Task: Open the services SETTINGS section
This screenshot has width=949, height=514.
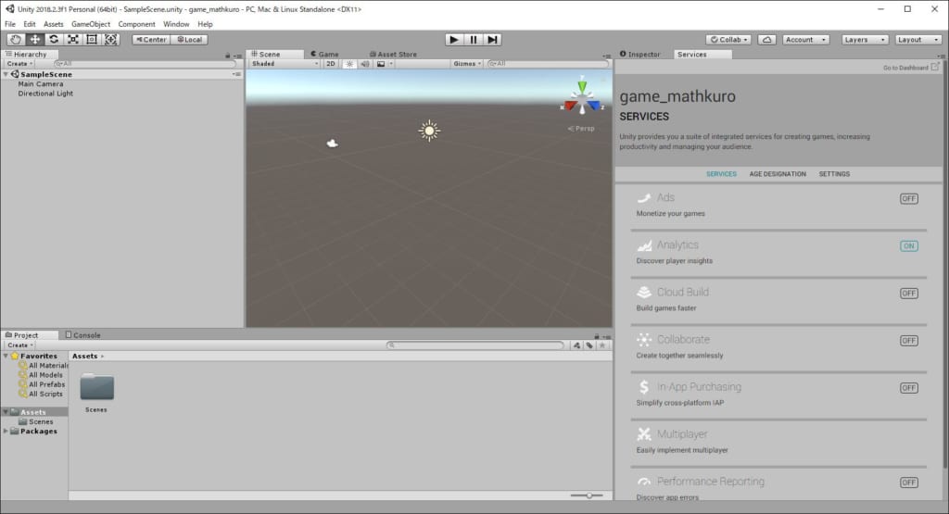Action: tap(834, 174)
